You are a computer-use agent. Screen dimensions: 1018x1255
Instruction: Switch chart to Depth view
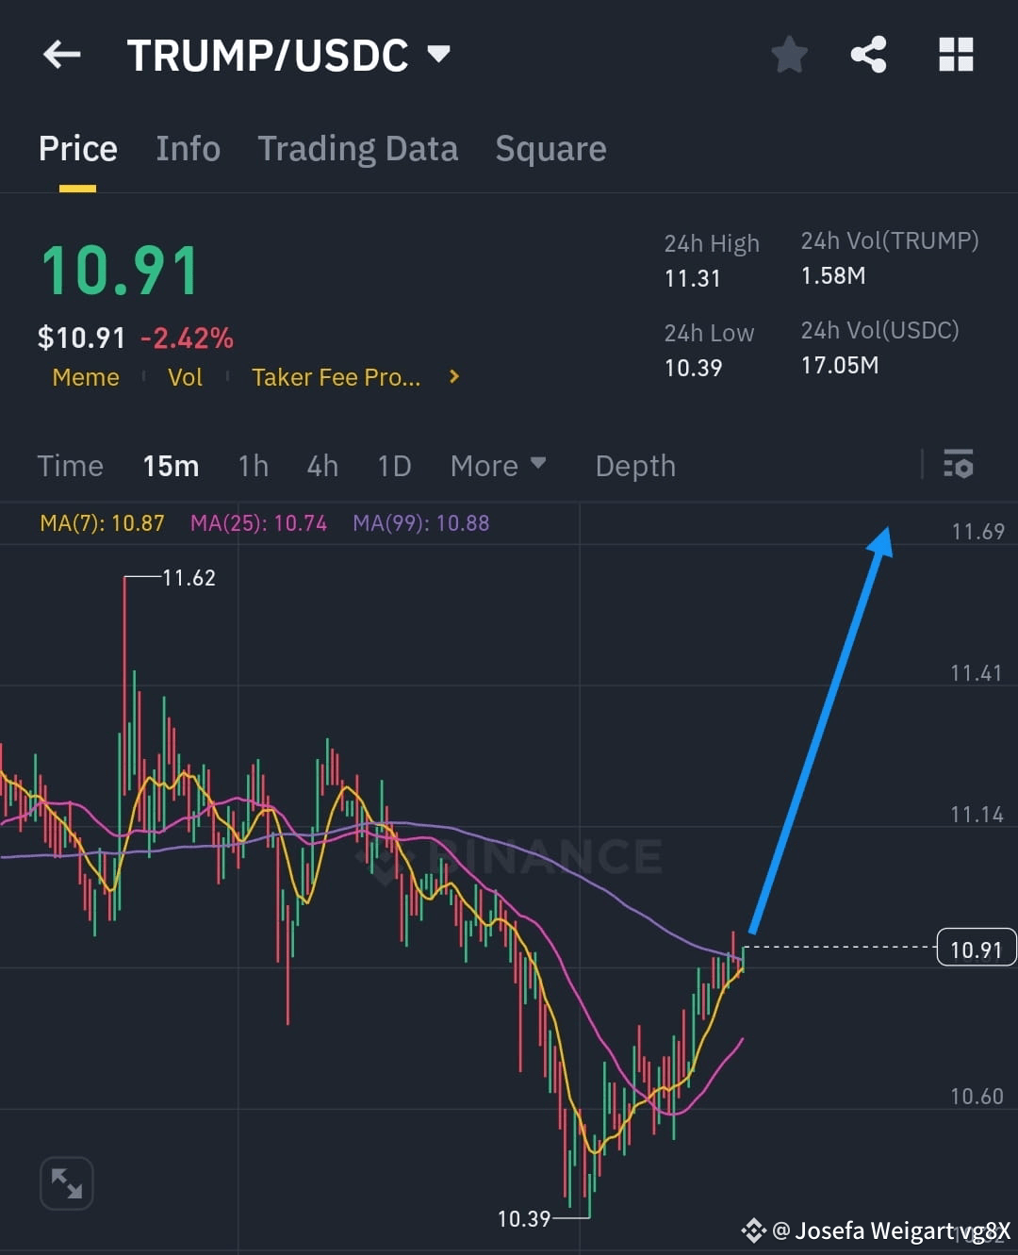635,465
